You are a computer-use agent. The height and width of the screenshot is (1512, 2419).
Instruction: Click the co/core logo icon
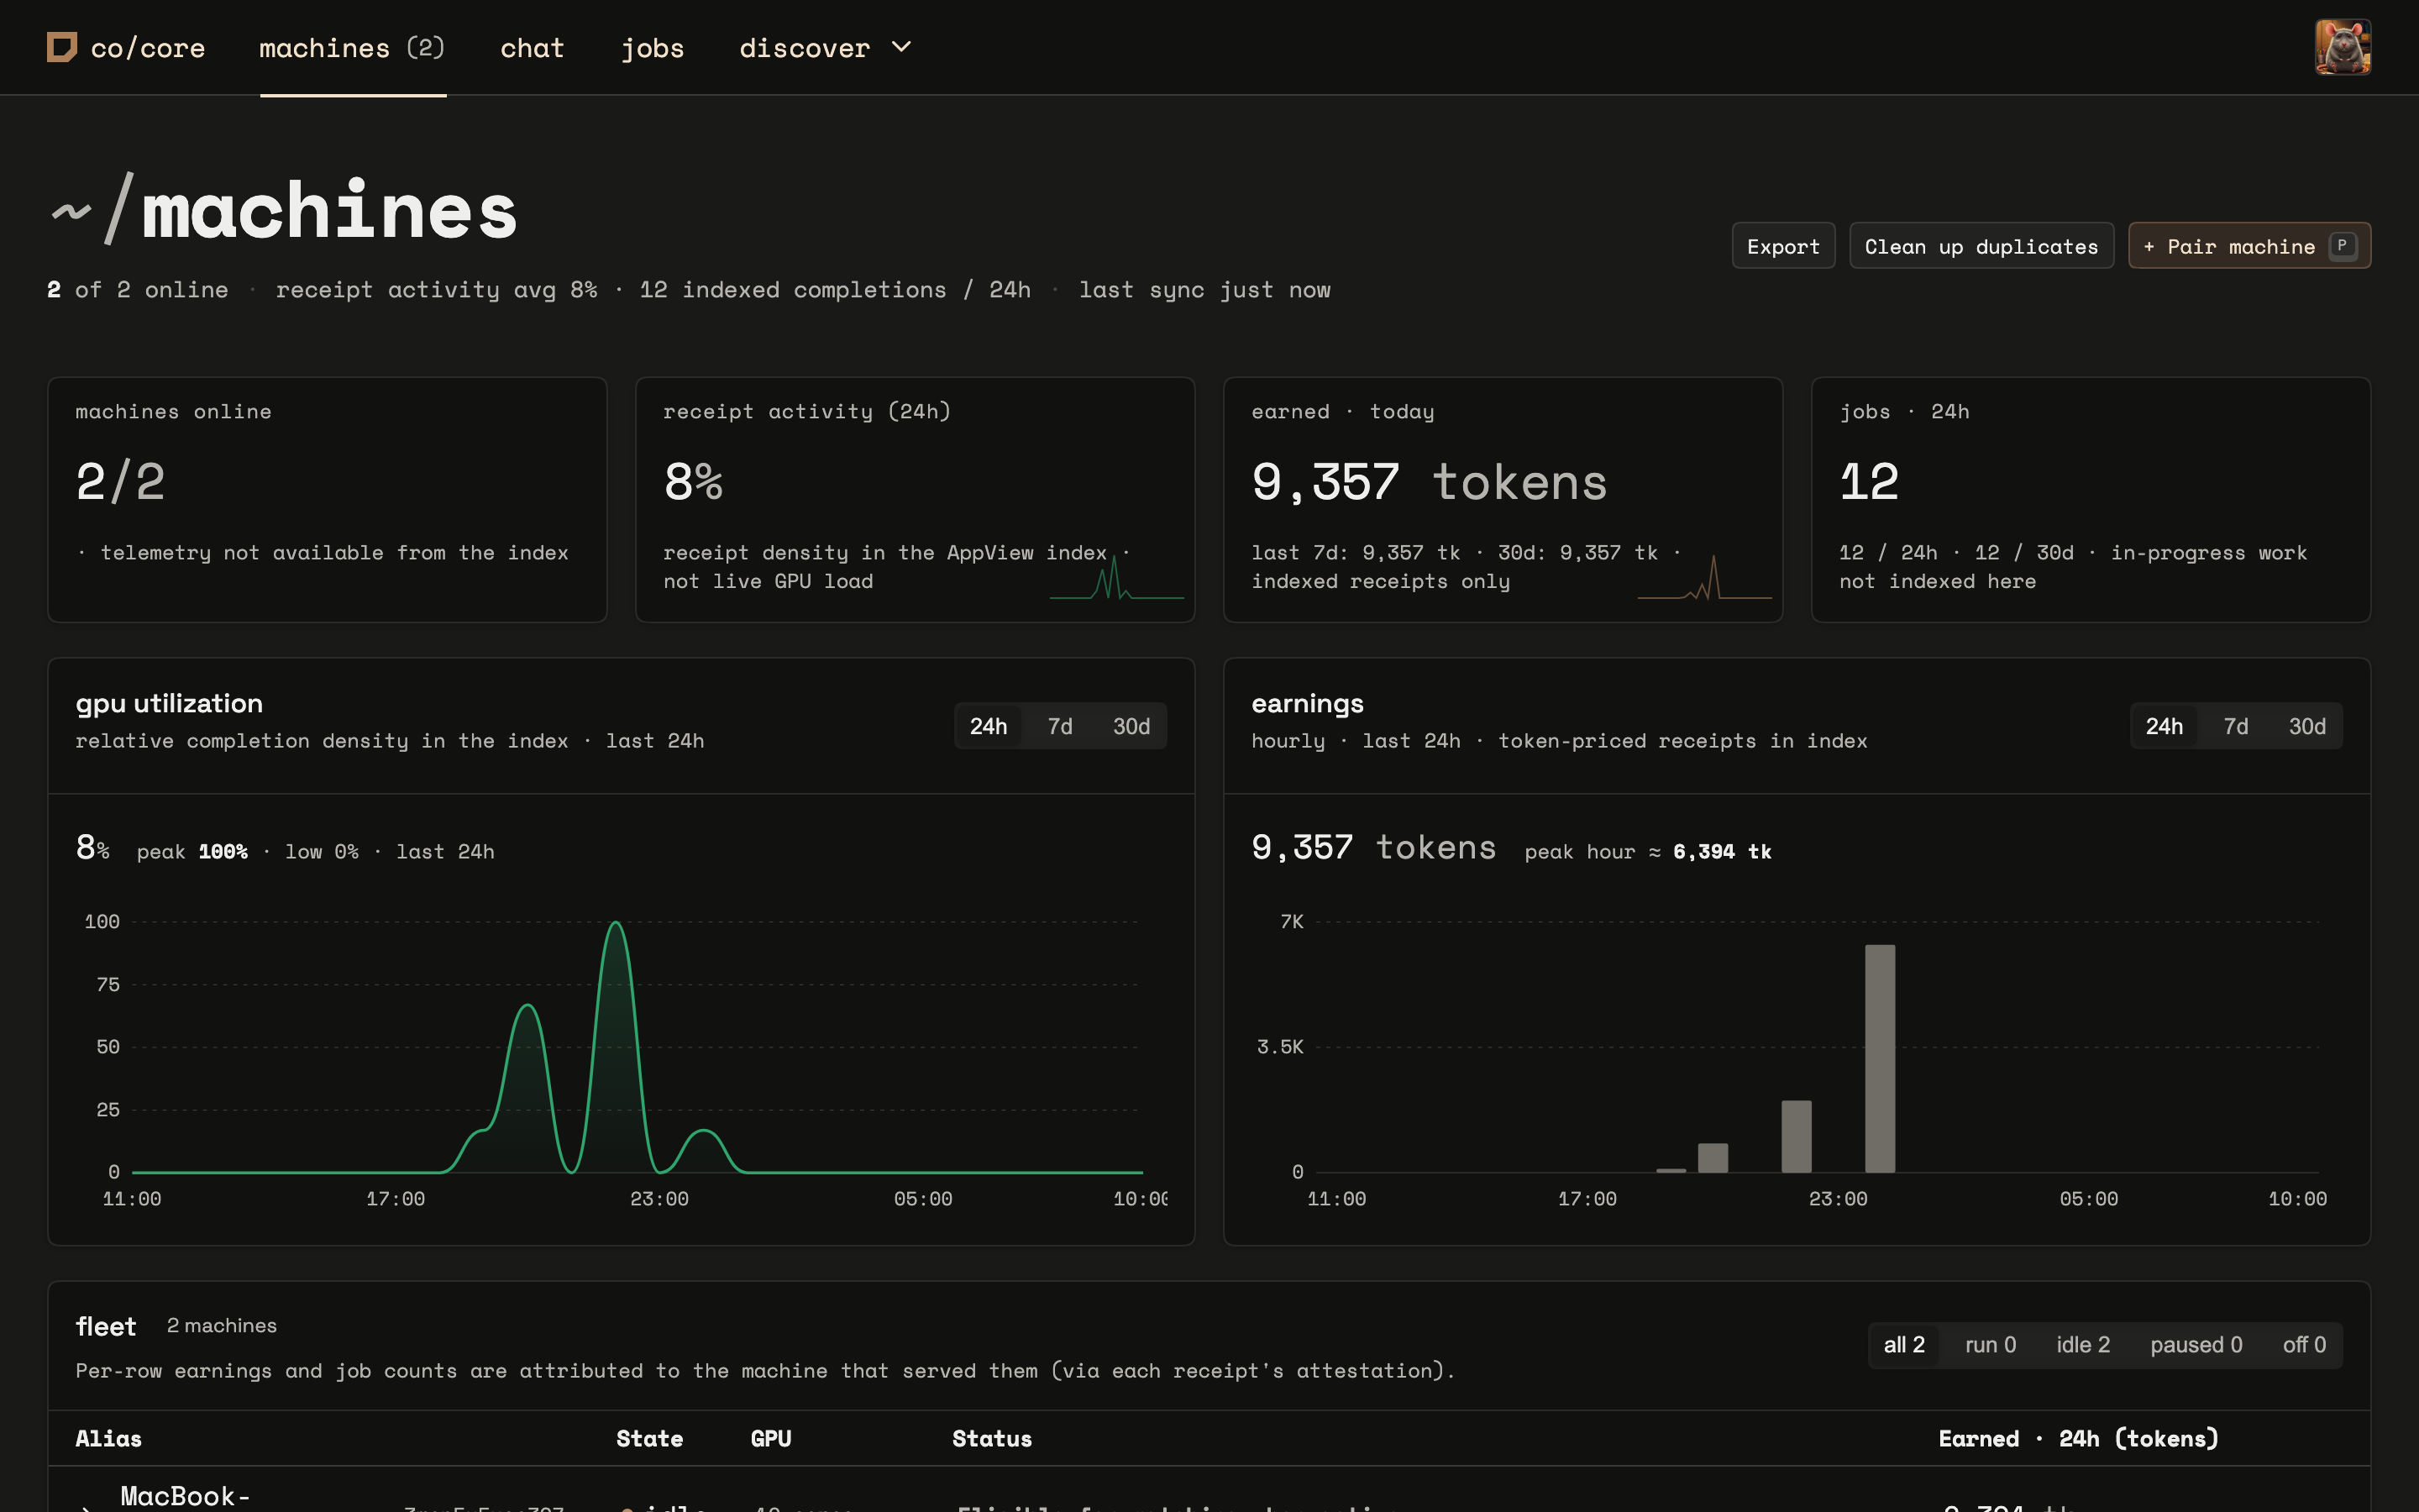tap(62, 47)
